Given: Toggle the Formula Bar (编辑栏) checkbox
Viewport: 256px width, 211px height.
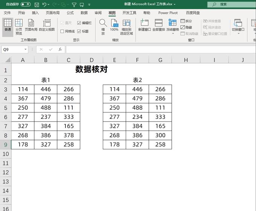Looking at the screenshot, I should 79,23.
